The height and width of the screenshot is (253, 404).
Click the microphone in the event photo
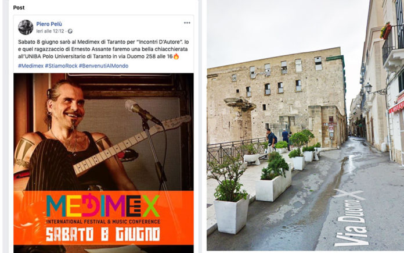click(x=142, y=112)
